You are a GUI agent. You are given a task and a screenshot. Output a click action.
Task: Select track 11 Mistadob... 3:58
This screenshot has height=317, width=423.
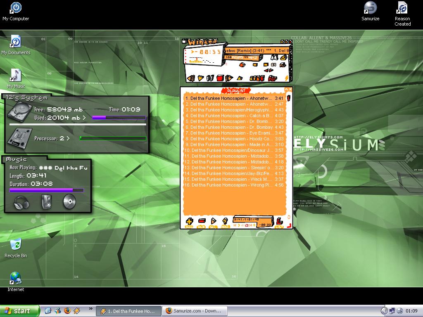point(234,156)
